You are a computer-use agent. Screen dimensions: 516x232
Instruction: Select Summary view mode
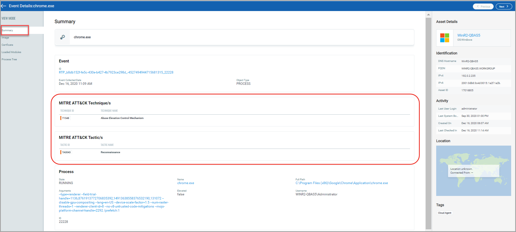coord(7,30)
